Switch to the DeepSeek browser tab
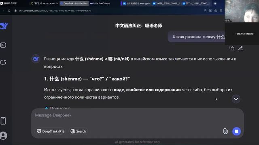Screen dimensions: 259x145 [x=74, y=3]
